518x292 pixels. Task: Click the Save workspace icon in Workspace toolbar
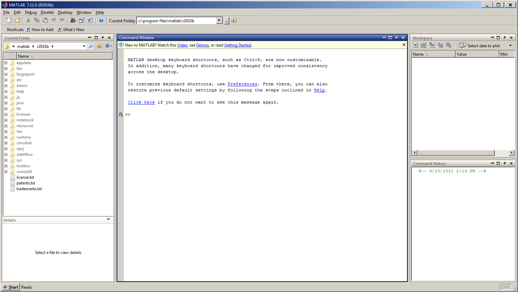click(440, 45)
